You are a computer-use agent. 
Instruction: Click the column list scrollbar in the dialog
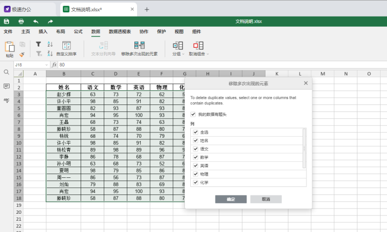(x=304, y=148)
